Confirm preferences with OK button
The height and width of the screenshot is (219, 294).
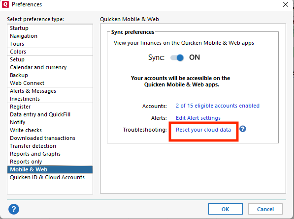coord(226,209)
